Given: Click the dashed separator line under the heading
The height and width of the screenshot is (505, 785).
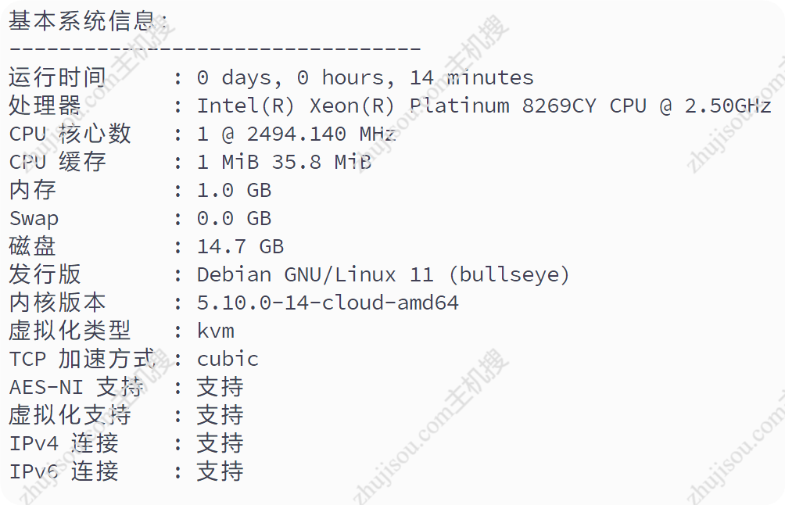Looking at the screenshot, I should [x=215, y=49].
